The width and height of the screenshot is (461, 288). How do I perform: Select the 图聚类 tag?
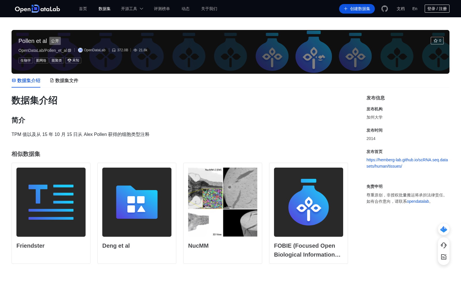coord(57,60)
